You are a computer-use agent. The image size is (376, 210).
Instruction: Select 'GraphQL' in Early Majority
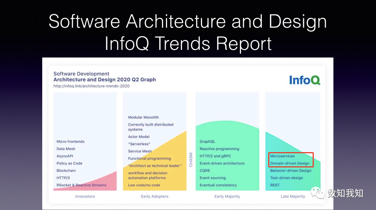(x=207, y=142)
